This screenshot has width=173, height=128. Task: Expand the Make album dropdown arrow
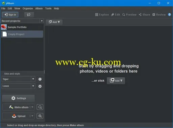click(x=32, y=107)
